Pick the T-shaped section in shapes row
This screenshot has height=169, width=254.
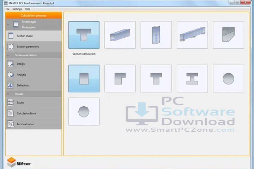[156, 79]
